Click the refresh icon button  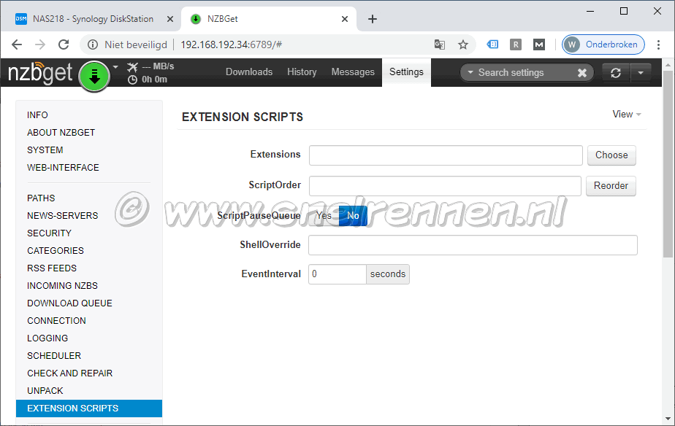pyautogui.click(x=616, y=73)
